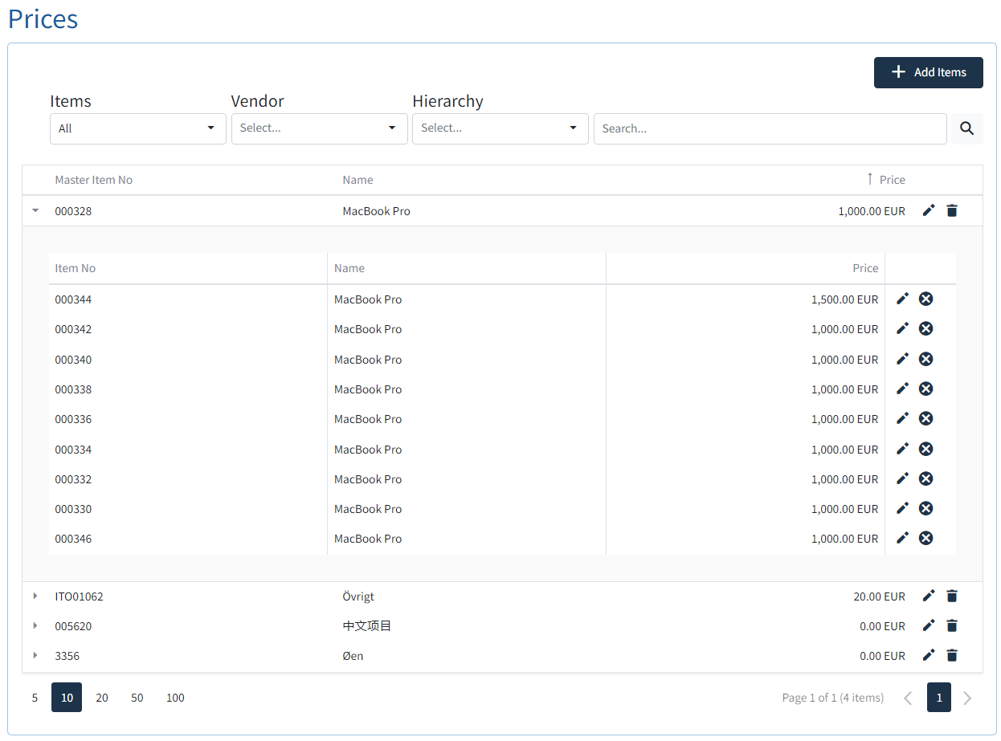
Task: Remove item 000330 from the list
Action: click(x=925, y=508)
